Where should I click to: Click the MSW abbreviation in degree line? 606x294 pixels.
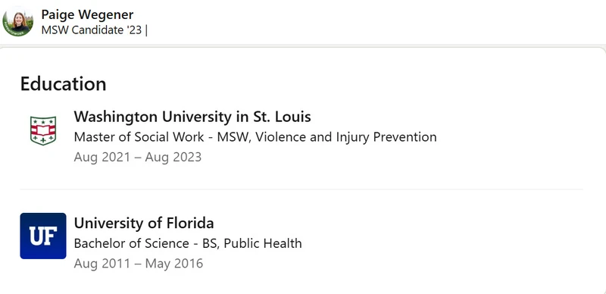click(x=234, y=137)
